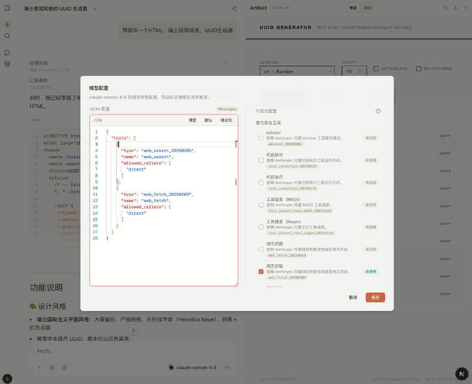Image resolution: width=472 pixels, height=384 pixels.
Task: Enable the Advisor tool checkbox
Action: [x=261, y=138]
